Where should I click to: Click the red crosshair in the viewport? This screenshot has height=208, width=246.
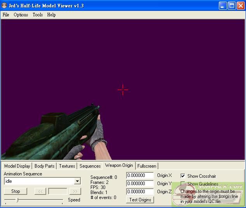point(123,90)
